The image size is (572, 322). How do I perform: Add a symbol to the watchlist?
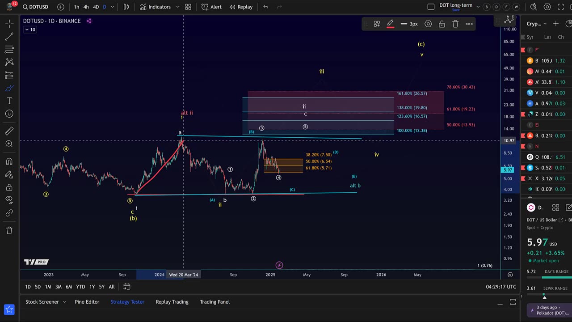point(555,24)
